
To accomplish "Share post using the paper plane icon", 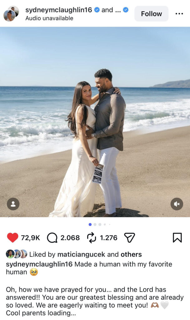I will (x=129, y=238).
